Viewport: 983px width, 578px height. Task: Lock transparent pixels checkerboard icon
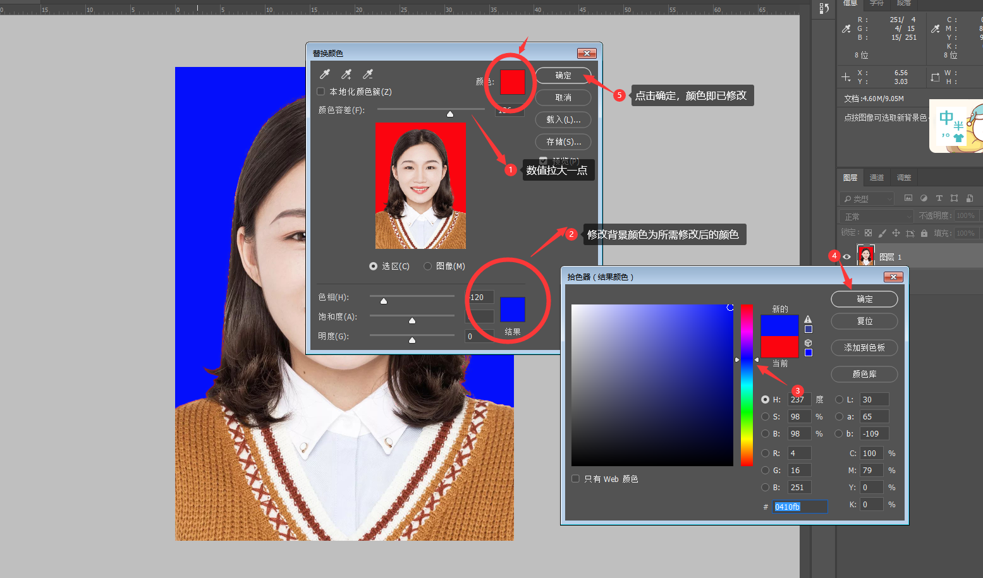(x=868, y=233)
